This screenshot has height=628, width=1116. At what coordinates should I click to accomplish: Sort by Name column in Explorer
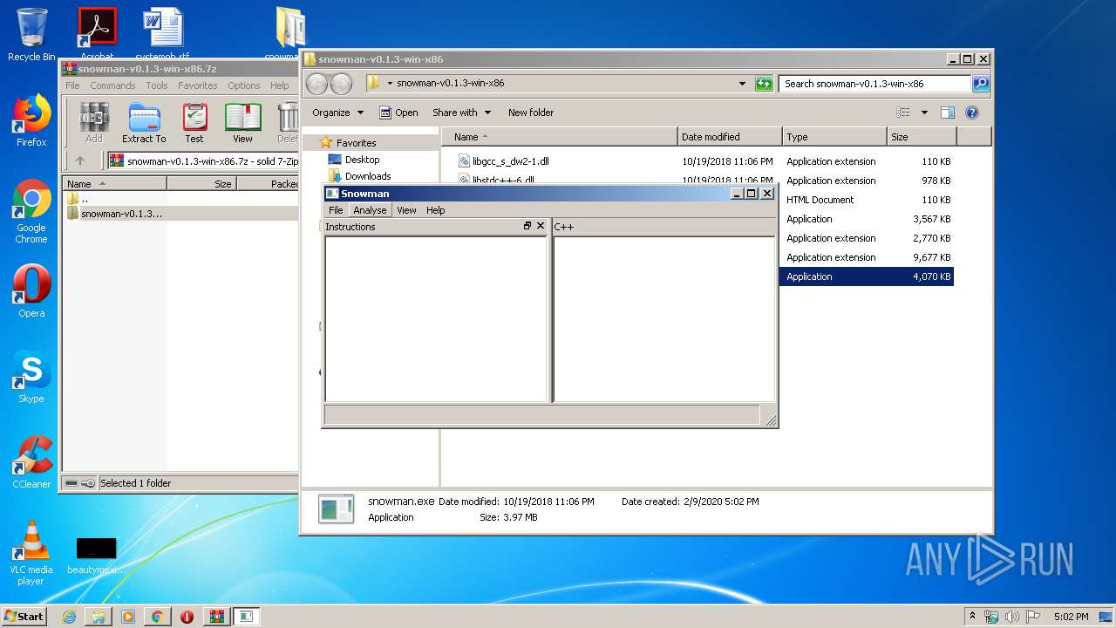(x=559, y=137)
